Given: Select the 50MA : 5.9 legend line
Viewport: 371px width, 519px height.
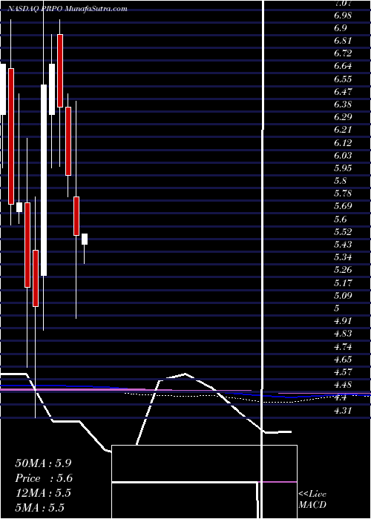Looking at the screenshot, I should click(43, 463).
